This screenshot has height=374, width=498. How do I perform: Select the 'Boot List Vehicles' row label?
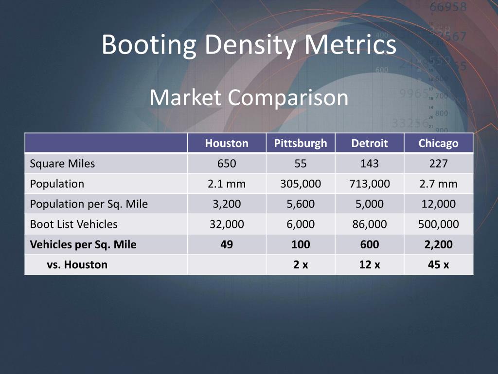pos(74,224)
